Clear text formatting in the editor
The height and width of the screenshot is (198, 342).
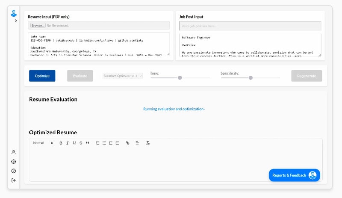(x=148, y=143)
